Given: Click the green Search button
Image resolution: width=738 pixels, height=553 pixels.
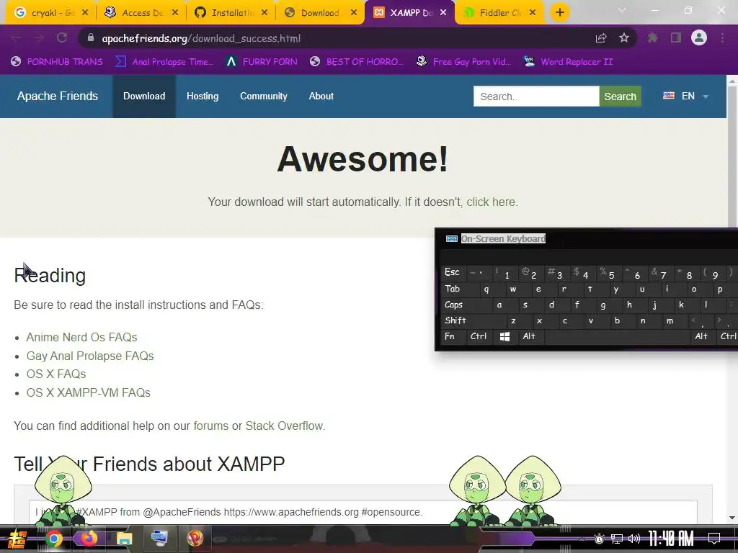Looking at the screenshot, I should (x=620, y=96).
